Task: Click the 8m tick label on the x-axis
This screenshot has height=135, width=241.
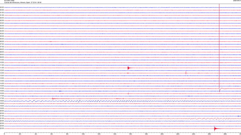Action: 67,134
